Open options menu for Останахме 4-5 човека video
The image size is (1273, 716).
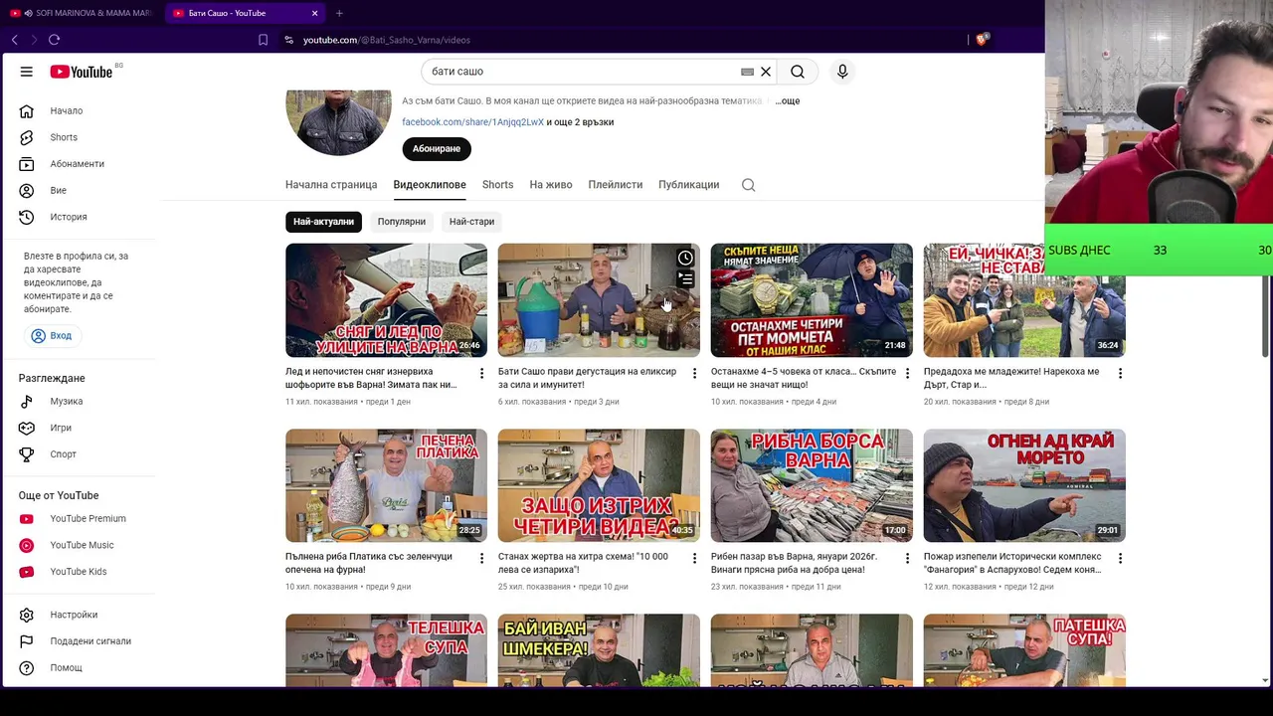907,373
